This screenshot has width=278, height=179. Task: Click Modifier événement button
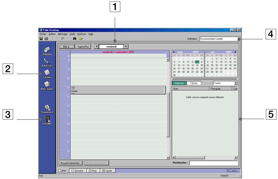click(97, 163)
